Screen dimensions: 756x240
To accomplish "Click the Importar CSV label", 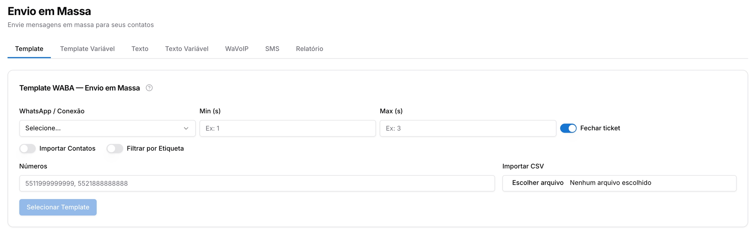I will [x=523, y=166].
